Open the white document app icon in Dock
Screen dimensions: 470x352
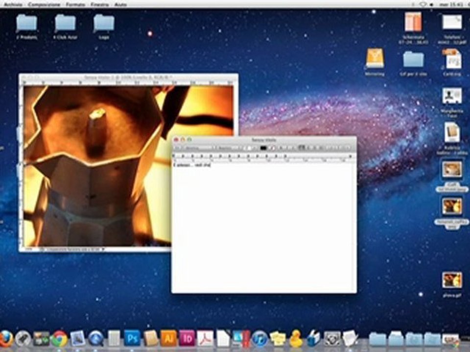click(223, 339)
